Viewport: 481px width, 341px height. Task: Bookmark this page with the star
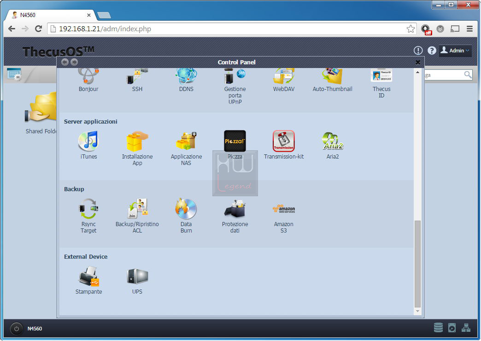(411, 29)
